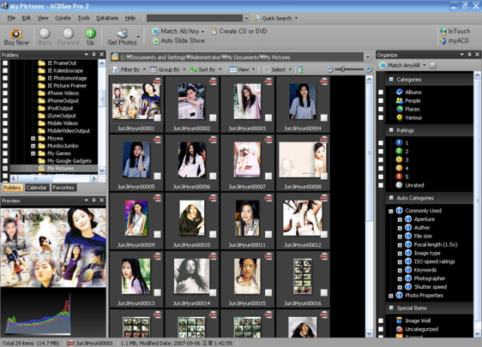Switch to the Calendar tab
The height and width of the screenshot is (347, 482).
point(36,187)
